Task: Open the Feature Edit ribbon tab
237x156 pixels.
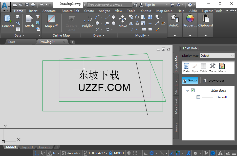Action: coord(70,11)
